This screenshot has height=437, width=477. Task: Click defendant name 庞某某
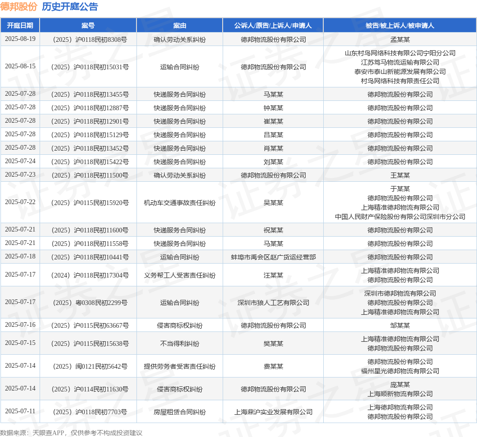pos(400,385)
